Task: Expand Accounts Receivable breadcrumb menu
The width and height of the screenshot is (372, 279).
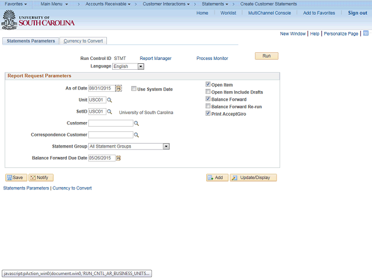Action: coord(108,4)
